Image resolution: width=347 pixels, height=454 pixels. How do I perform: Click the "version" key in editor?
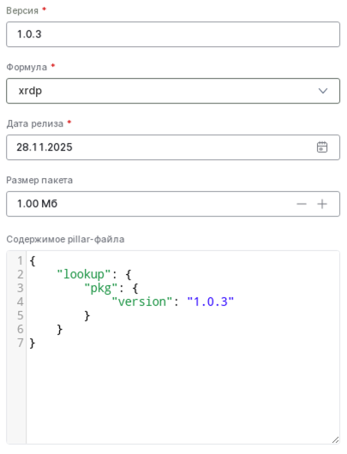point(142,302)
